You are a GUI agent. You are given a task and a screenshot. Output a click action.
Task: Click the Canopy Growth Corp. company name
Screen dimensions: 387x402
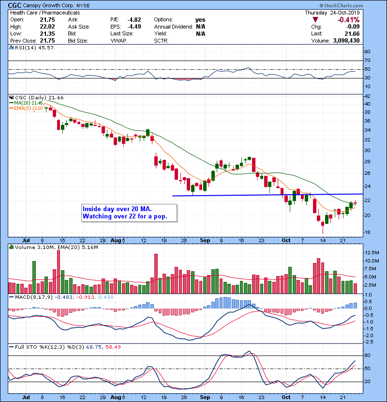[x=48, y=5]
